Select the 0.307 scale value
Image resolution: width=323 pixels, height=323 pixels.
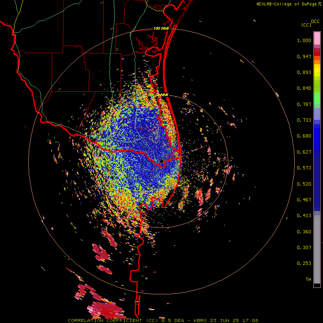pos(304,248)
